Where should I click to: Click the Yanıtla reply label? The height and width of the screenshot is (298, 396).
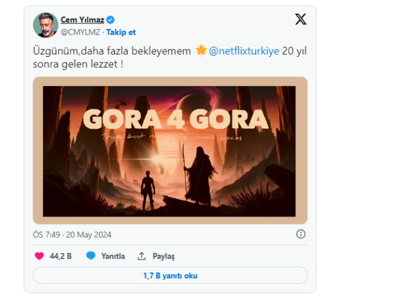click(113, 256)
